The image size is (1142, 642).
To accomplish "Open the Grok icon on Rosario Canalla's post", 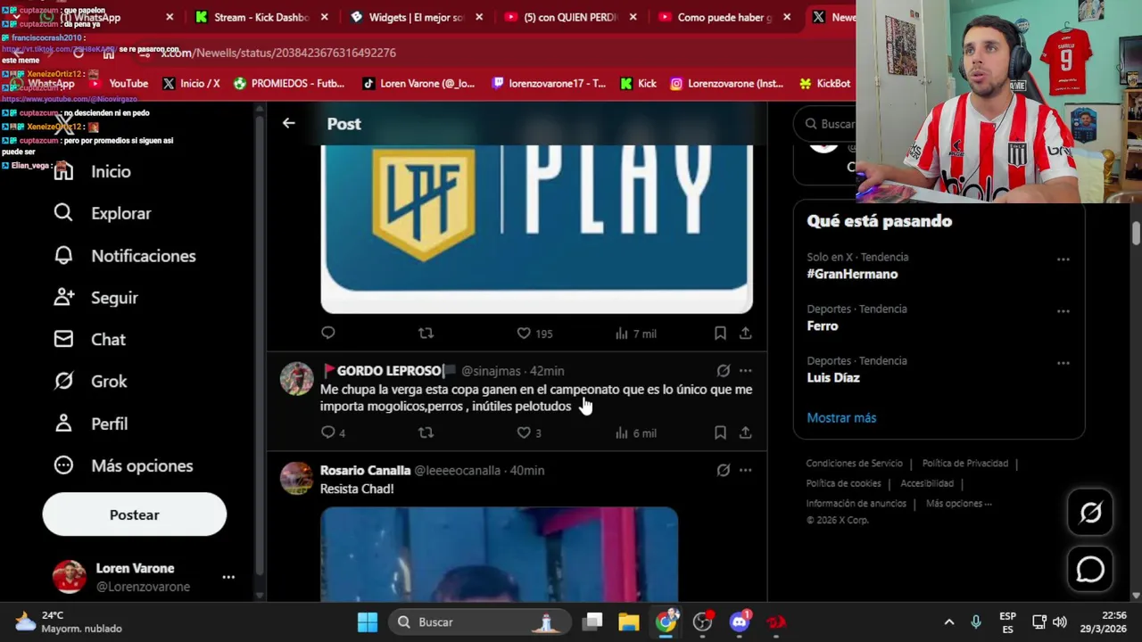I will point(724,470).
